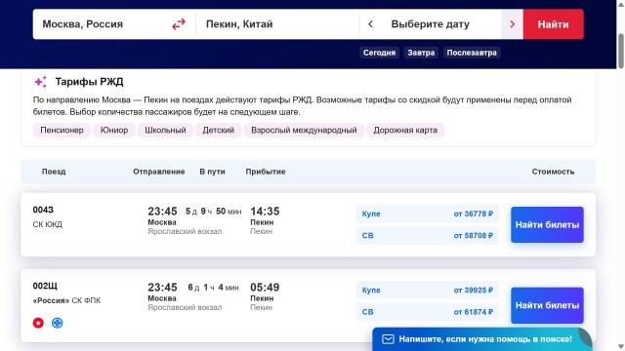Click the Пенсионер tariff tag

click(62, 130)
